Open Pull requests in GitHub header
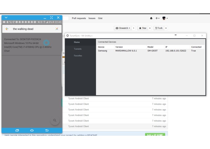 click(x=79, y=18)
